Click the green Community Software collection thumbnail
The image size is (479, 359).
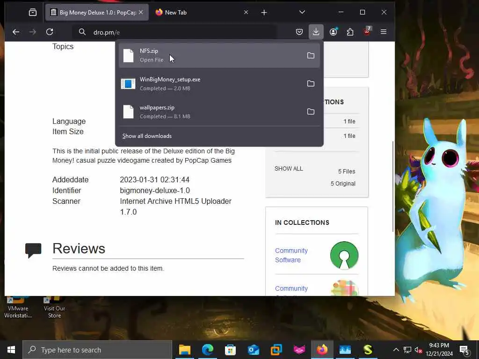coord(344,255)
